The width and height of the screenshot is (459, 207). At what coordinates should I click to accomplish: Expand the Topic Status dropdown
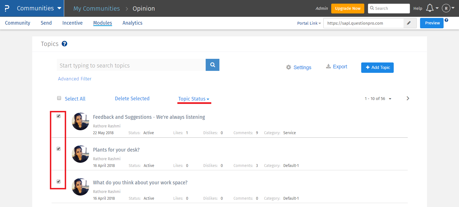pyautogui.click(x=194, y=99)
